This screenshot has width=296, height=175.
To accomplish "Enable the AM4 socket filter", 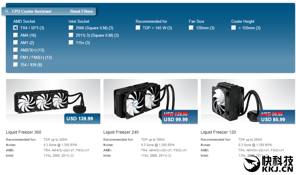I will (15, 35).
